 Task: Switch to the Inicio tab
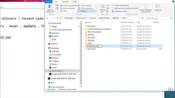[x=56, y=2]
